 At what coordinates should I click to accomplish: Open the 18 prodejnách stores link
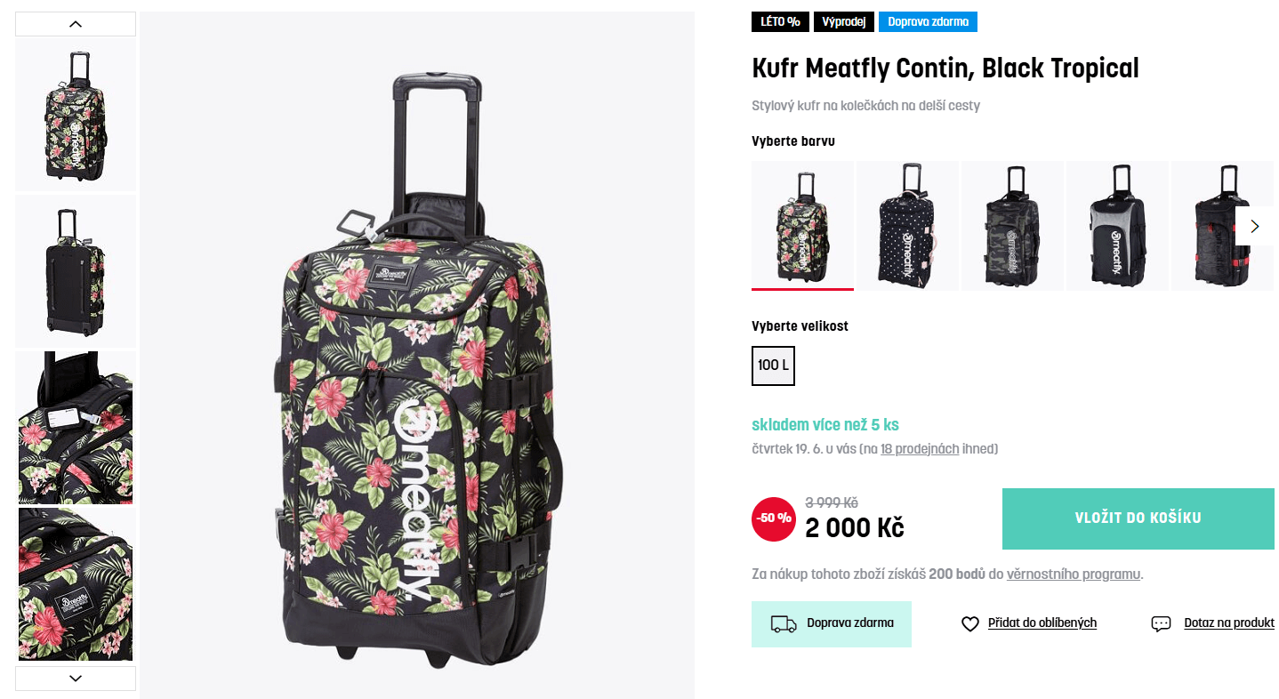(x=920, y=449)
